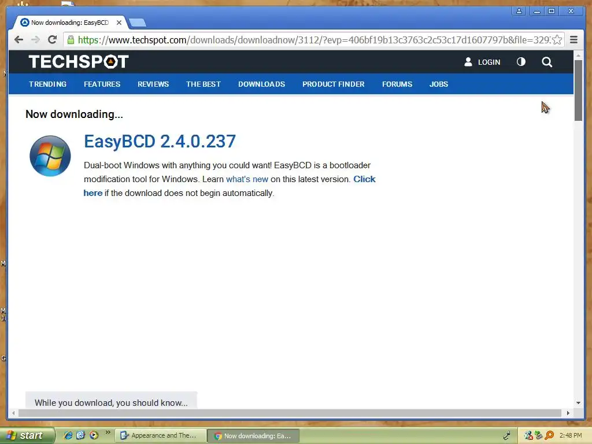Click the vertical scrollbar thumb
The width and height of the screenshot is (592, 444).
(x=578, y=90)
